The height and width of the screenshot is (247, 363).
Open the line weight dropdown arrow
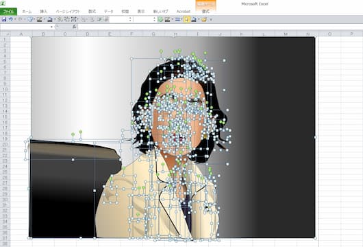[181, 19]
